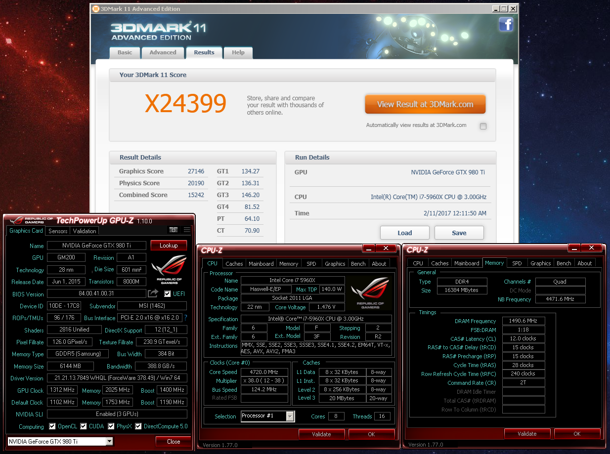Image resolution: width=610 pixels, height=454 pixels.
Task: Open the Bench tab in CPU-Z processor window
Action: point(358,264)
